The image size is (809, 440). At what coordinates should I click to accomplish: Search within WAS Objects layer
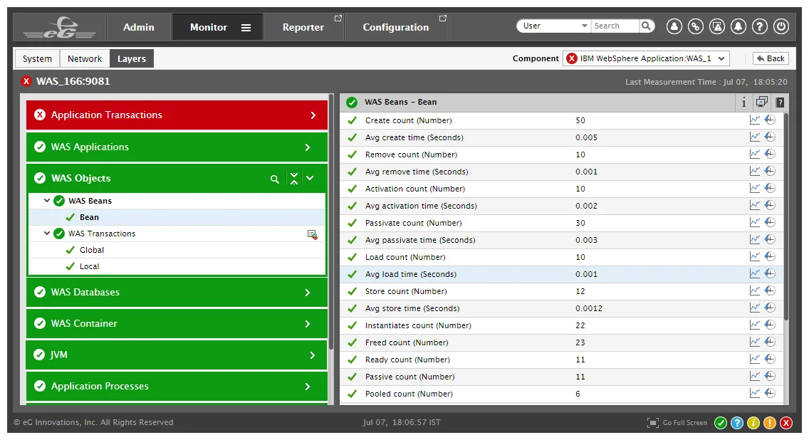[x=274, y=179]
